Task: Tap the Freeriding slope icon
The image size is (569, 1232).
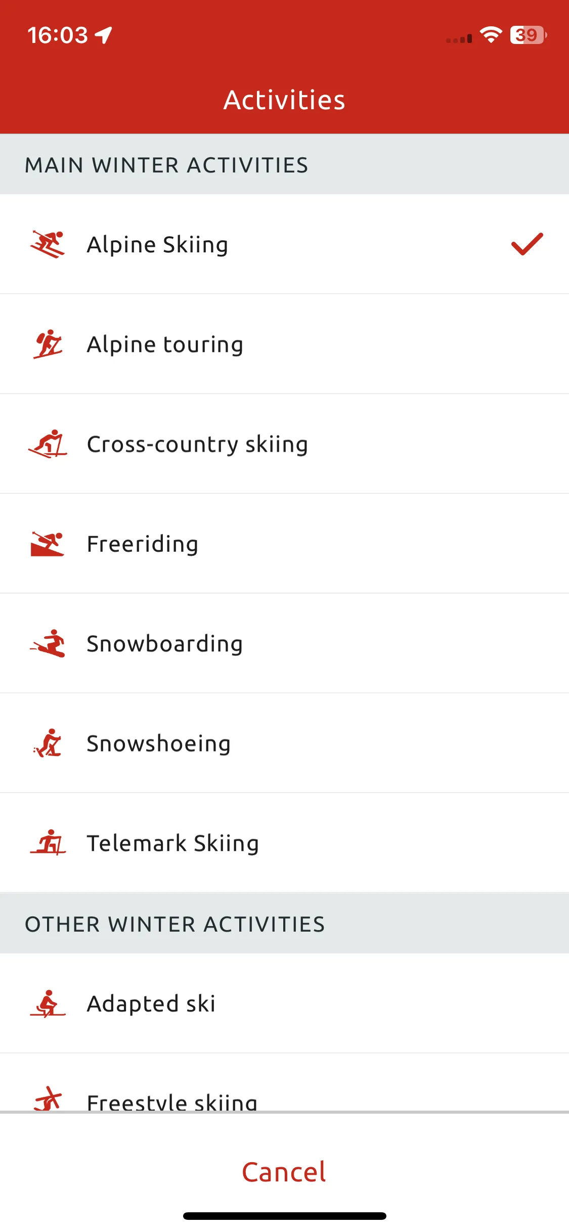Action: tap(48, 544)
